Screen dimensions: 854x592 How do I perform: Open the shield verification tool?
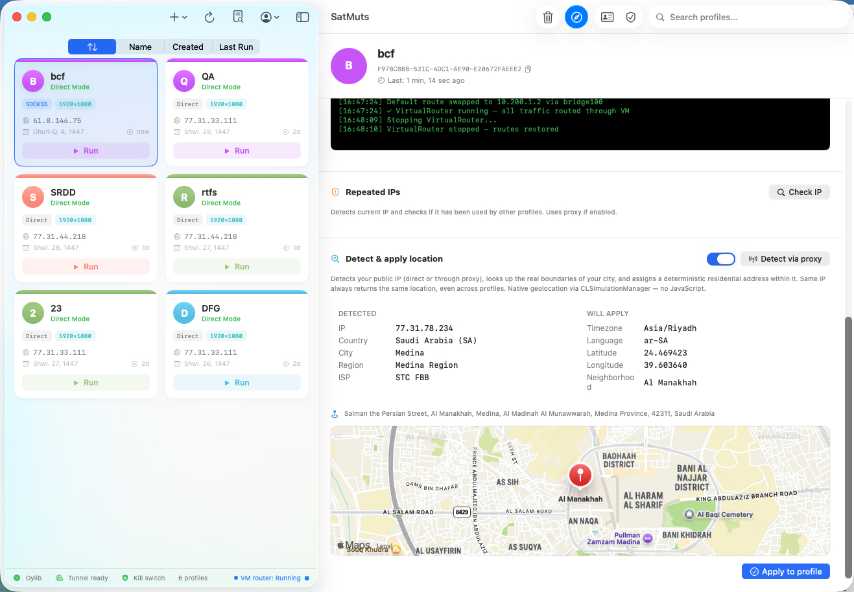(x=631, y=17)
